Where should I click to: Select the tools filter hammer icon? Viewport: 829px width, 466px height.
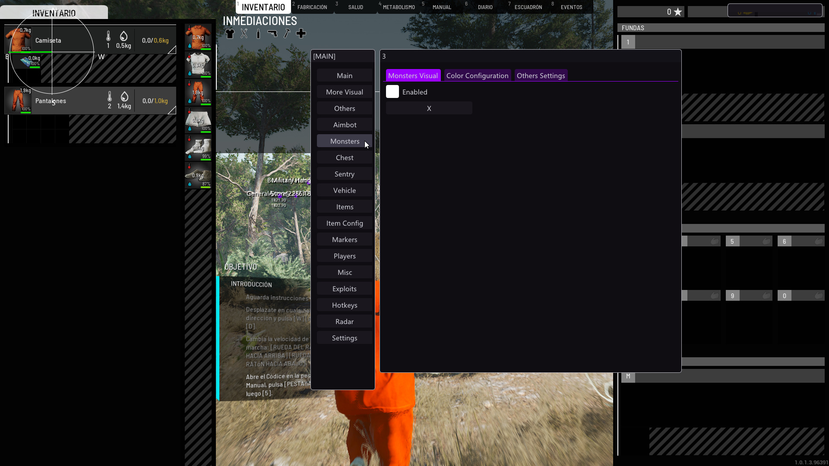[x=287, y=34]
